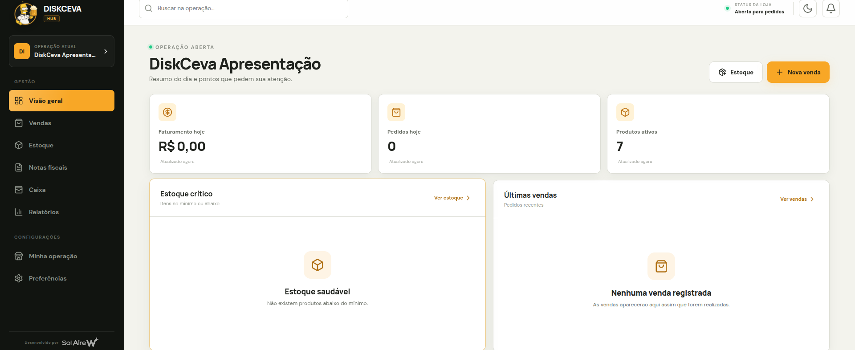Click the sidebar Estoque box icon
Viewport: 855px width, 350px height.
(19, 145)
